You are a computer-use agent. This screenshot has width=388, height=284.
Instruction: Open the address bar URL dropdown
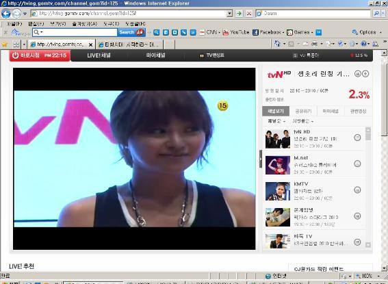[230, 14]
